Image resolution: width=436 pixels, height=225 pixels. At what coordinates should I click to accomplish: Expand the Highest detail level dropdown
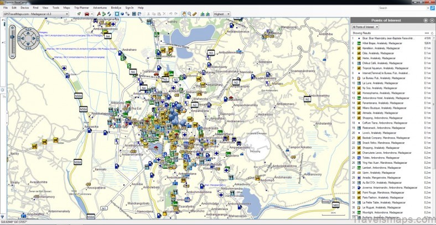coord(222,14)
